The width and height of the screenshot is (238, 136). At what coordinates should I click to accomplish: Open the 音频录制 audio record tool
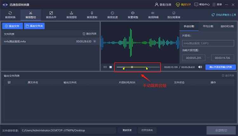pos(92,15)
